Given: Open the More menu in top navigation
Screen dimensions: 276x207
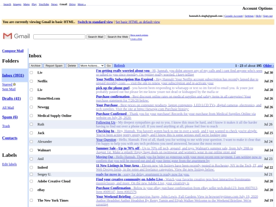Looking at the screenshot, I should coord(81,4).
